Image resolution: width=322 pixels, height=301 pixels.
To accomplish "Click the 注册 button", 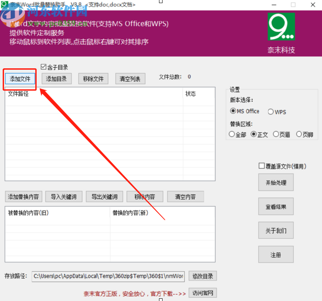I will [276, 255].
